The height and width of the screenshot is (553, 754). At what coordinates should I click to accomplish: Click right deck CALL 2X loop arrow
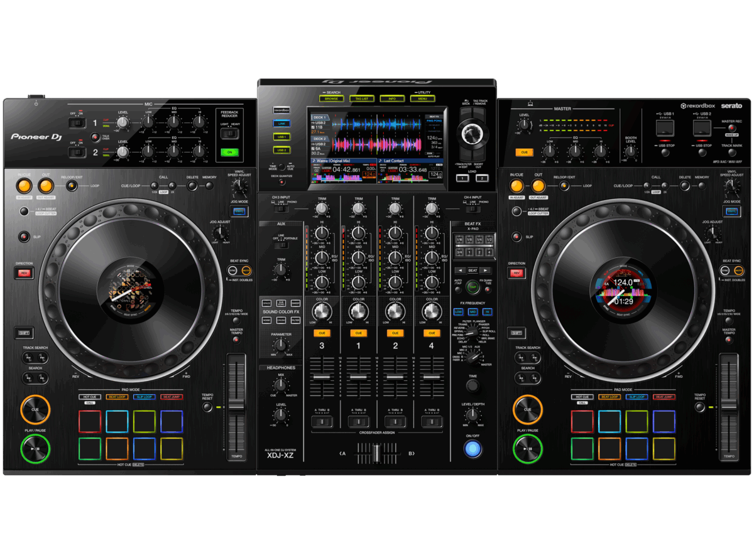[x=666, y=186]
